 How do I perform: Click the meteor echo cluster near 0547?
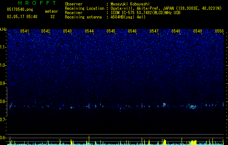(164, 105)
